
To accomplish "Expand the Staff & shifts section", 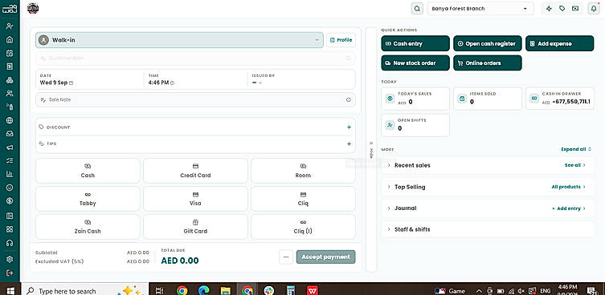I will [x=412, y=229].
